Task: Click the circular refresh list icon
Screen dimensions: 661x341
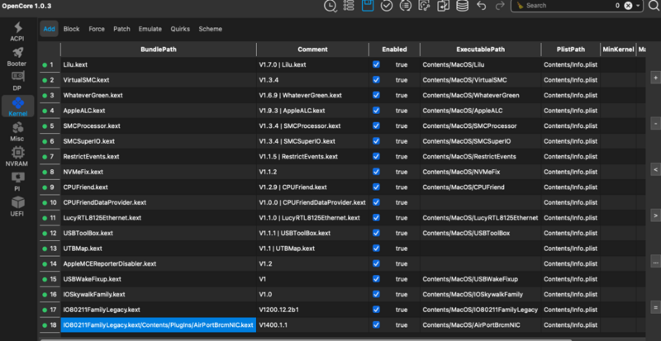Action: tap(406, 6)
